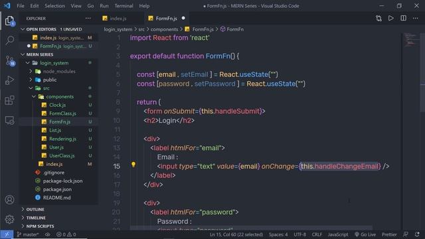Viewport: 425px width, 239px height.
Task: Open Explorer Views and More Actions ellipsis
Action: point(88,18)
